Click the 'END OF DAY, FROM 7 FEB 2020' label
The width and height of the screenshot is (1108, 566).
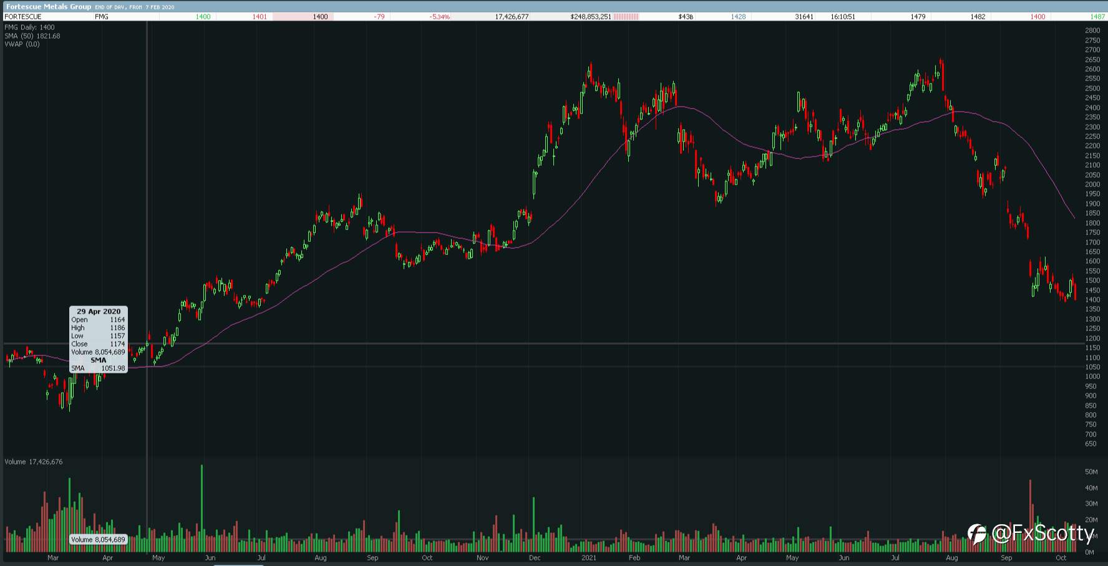pyautogui.click(x=135, y=7)
